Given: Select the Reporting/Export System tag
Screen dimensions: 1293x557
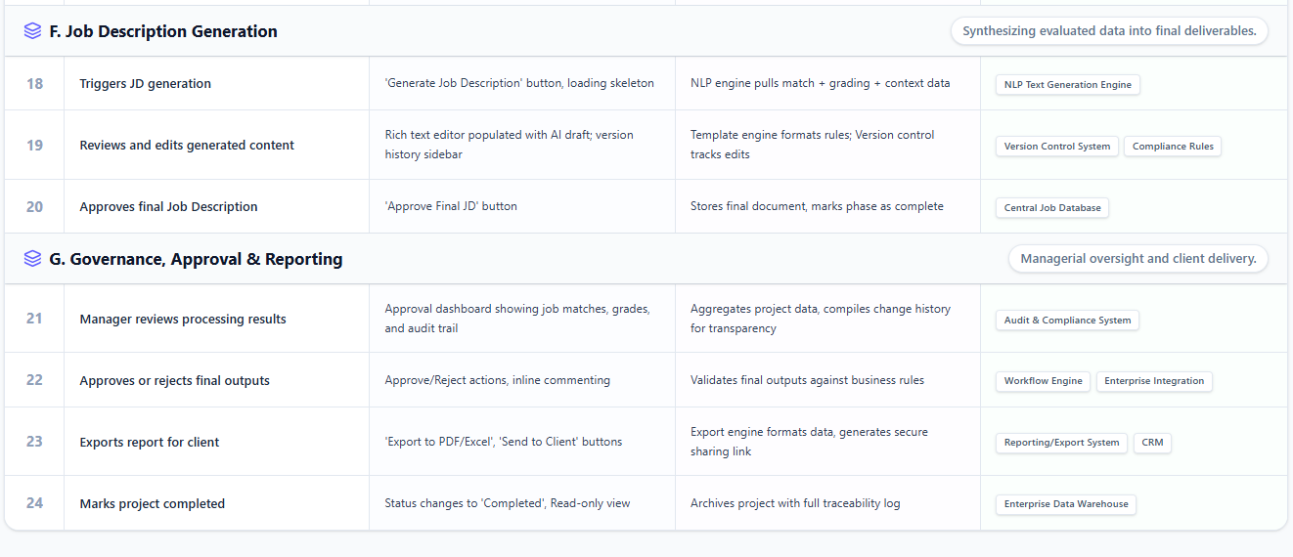Looking at the screenshot, I should [1061, 443].
